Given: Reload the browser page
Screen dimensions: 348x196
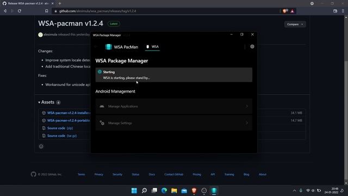Looking at the screenshot, I should point(20,11).
